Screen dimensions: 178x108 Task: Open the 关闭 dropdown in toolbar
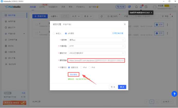click(76, 16)
